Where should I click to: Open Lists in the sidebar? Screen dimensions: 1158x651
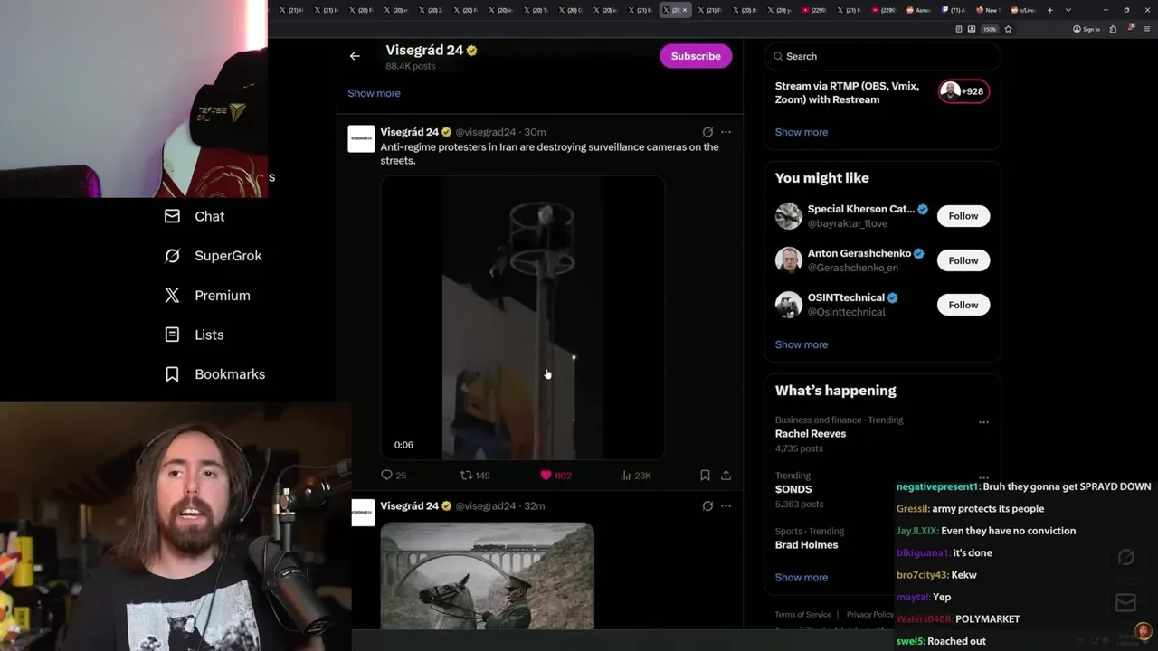[x=194, y=335]
